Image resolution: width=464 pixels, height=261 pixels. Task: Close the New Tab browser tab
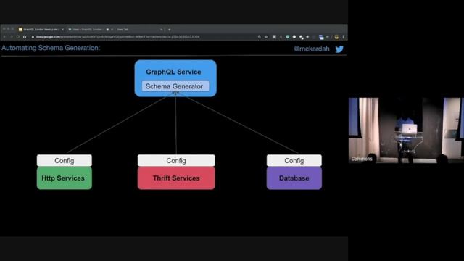click(161, 30)
